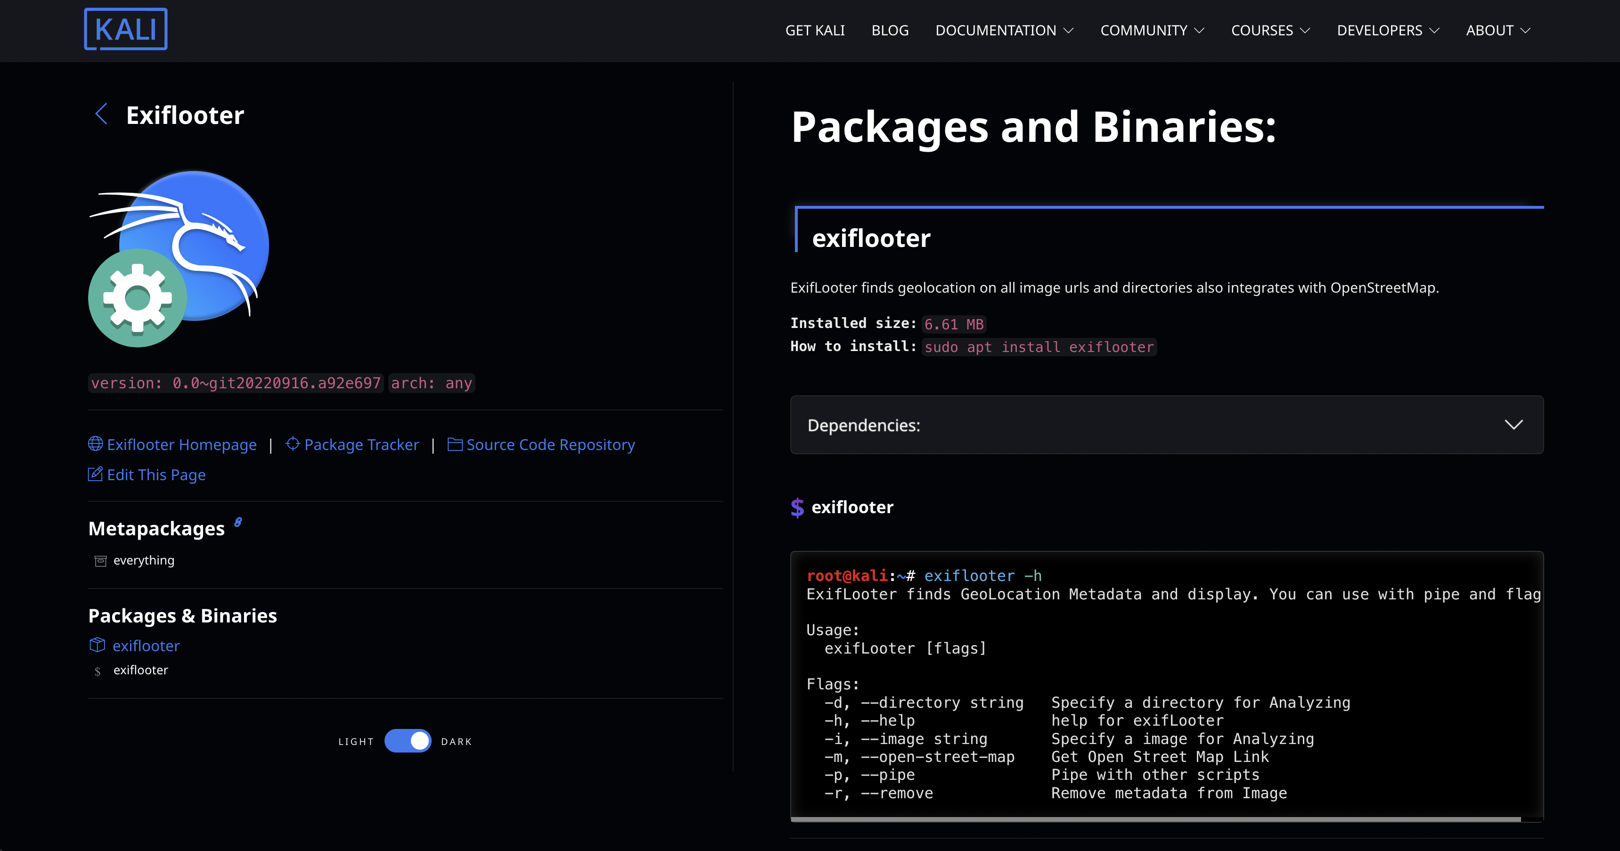Go back using the arrow beside Exiflooter

[101, 114]
